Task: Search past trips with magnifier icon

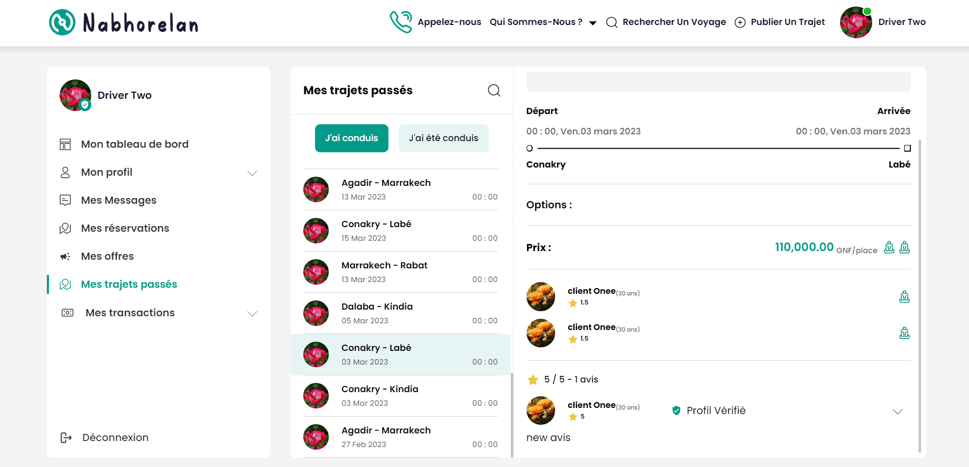Action: [x=494, y=90]
